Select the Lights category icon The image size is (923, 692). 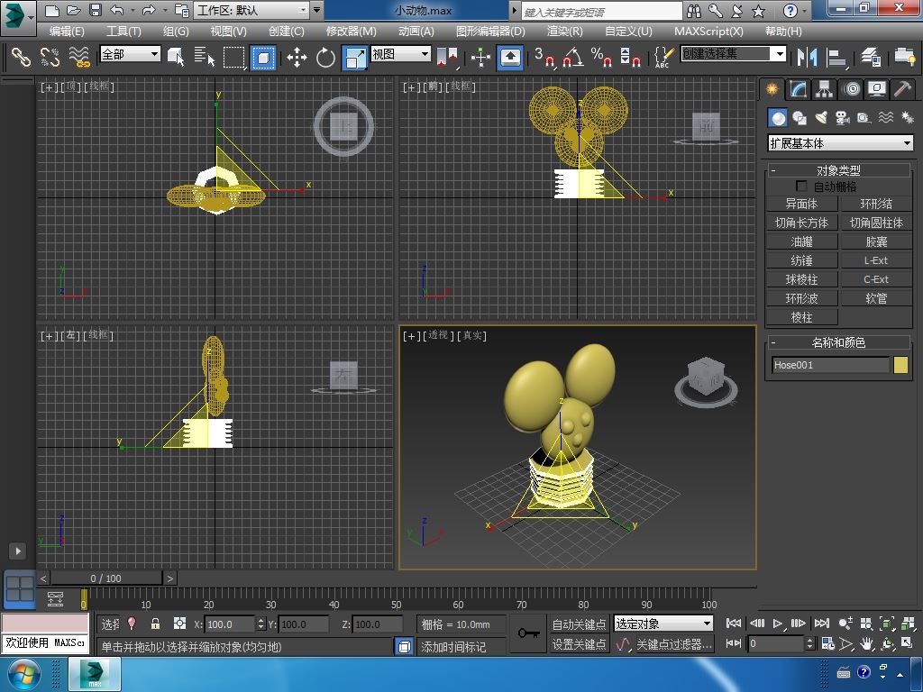(821, 118)
